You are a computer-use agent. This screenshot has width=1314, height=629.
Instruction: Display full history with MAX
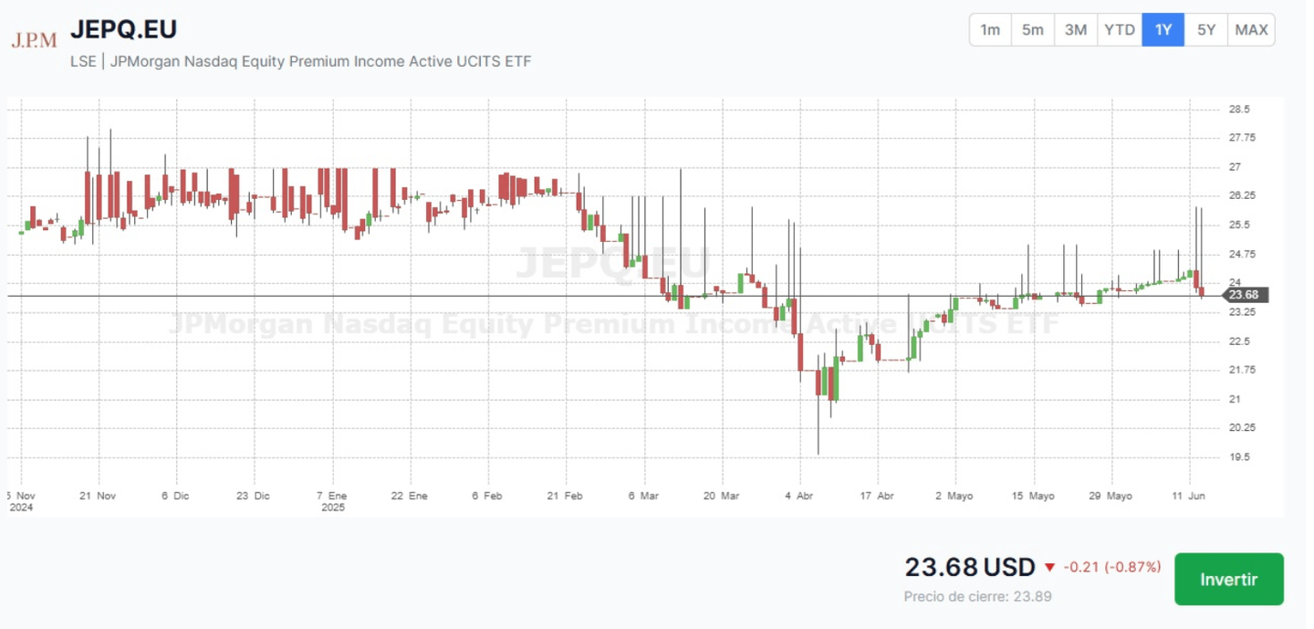pyautogui.click(x=1251, y=30)
